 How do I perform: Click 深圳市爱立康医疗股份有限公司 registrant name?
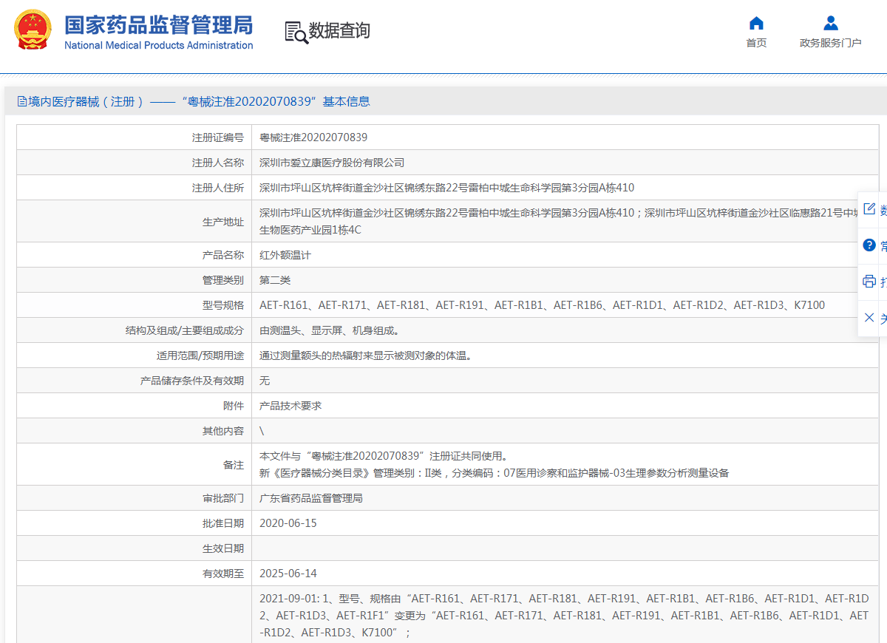(332, 163)
